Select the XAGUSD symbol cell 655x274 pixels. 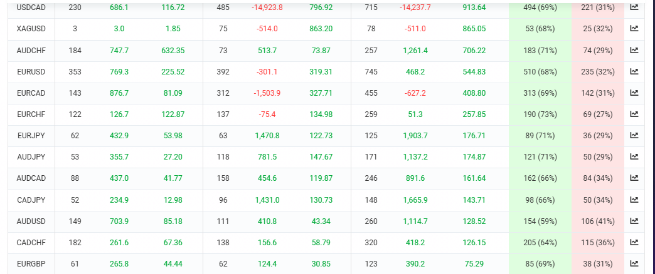(x=31, y=29)
